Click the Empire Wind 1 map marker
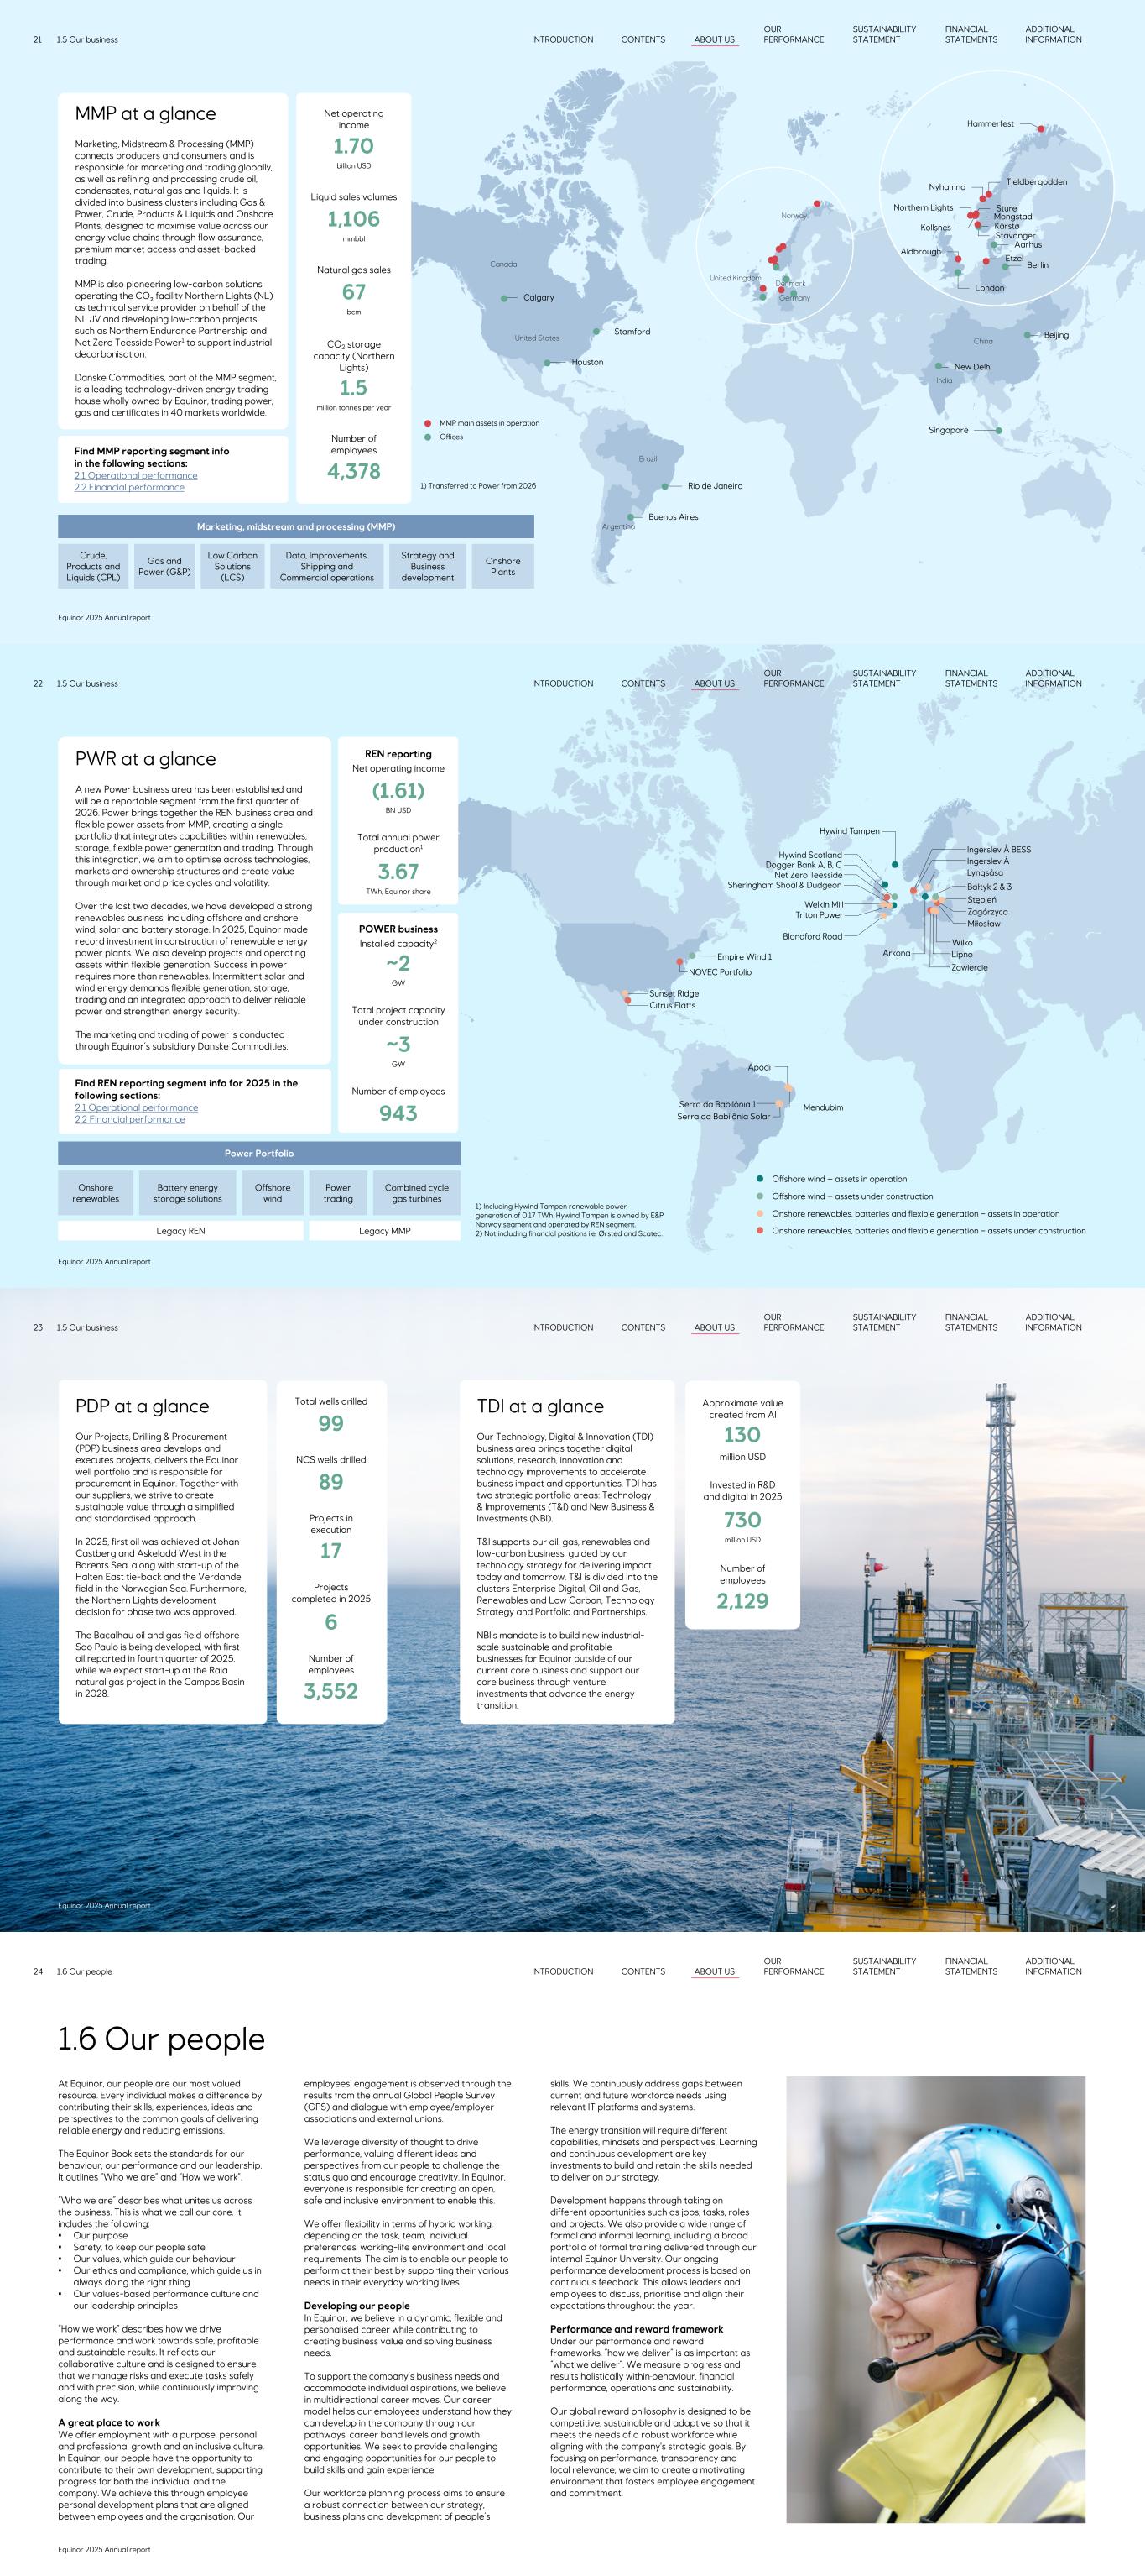Screen dimensions: 1145x2576 pos(692,957)
